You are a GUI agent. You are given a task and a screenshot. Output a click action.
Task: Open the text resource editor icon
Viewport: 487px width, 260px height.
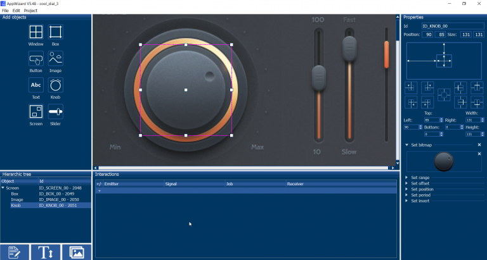tap(15, 252)
